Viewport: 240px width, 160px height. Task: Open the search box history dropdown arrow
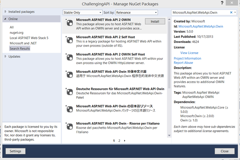[235, 12]
